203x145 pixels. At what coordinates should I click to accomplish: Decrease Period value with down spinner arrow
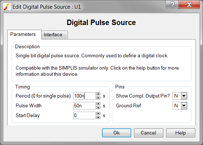[98, 98]
